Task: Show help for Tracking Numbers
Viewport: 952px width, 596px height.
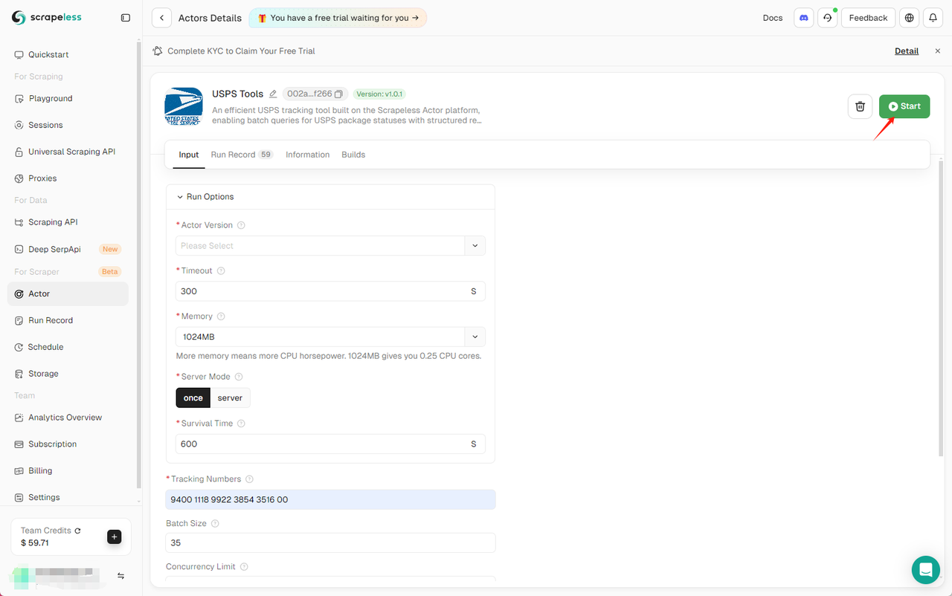Action: coord(249,479)
